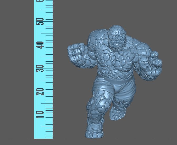Click the 10 mark on the ruler

(40, 114)
